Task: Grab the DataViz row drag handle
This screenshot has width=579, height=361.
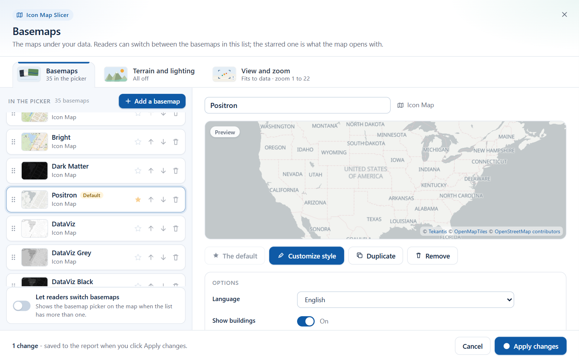Action: 13,229
